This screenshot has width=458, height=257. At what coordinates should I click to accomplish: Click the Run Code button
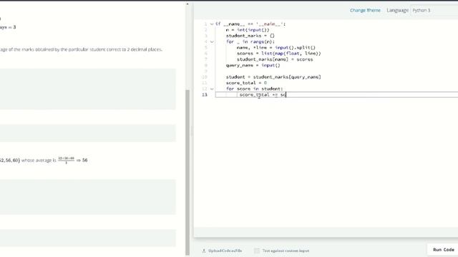443,250
